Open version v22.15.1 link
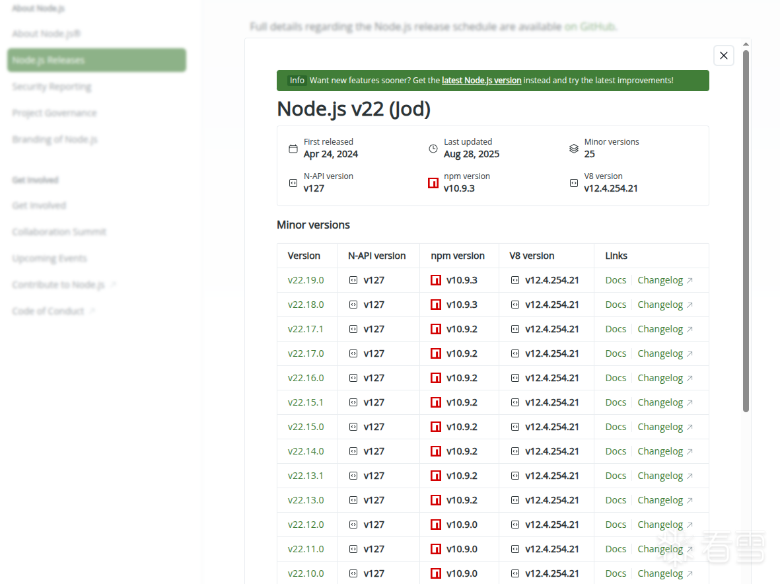The image size is (780, 584). click(305, 402)
